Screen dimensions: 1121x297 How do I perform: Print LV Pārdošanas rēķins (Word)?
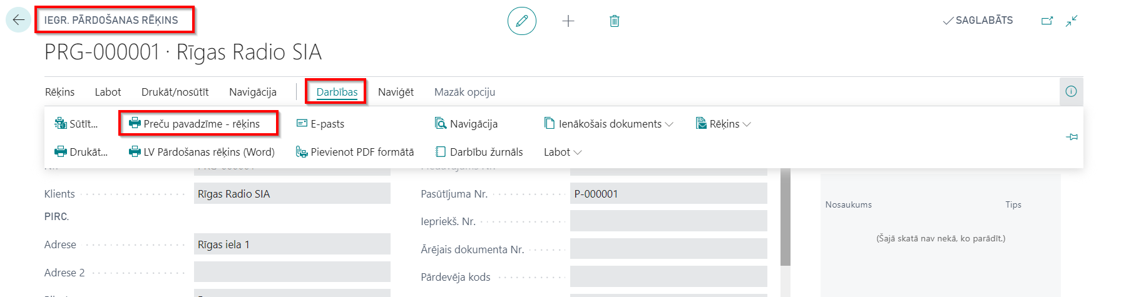tap(202, 152)
